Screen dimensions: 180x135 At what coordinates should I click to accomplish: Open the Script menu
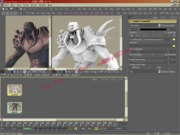point(34,5)
